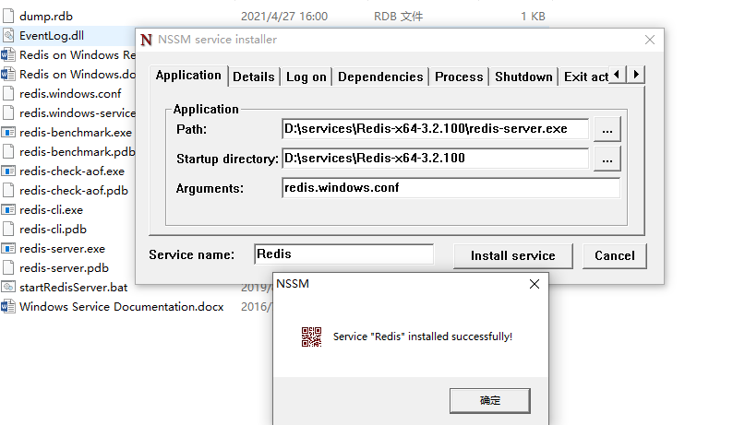Screen dimensions: 733x425
Task: Click the Windows Service Documentation.docx Word icon
Action: 8,307
